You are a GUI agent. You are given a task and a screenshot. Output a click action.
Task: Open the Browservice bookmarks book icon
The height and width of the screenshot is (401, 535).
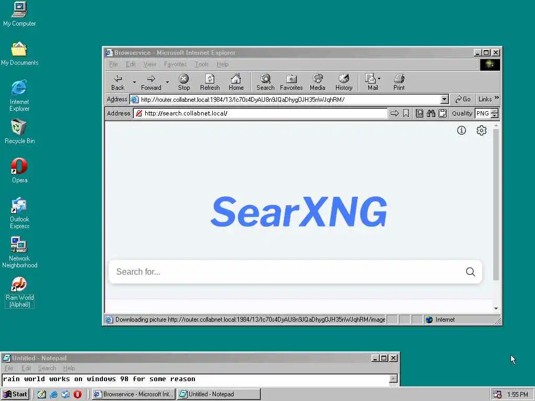pyautogui.click(x=420, y=113)
